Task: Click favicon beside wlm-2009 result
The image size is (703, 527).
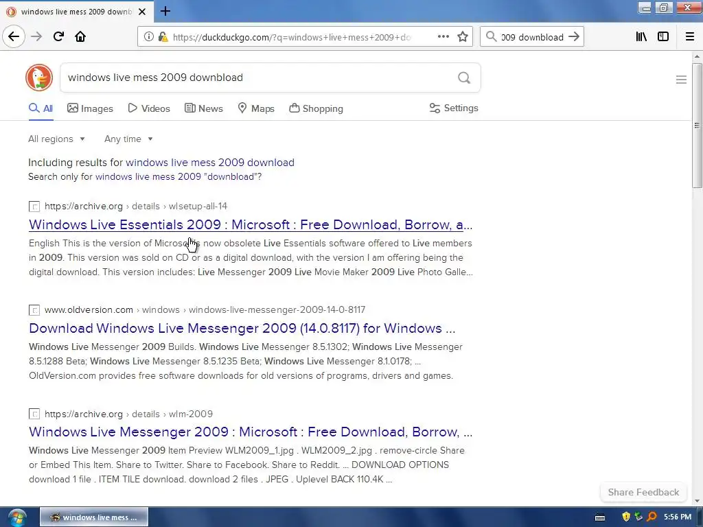Action: (x=34, y=414)
